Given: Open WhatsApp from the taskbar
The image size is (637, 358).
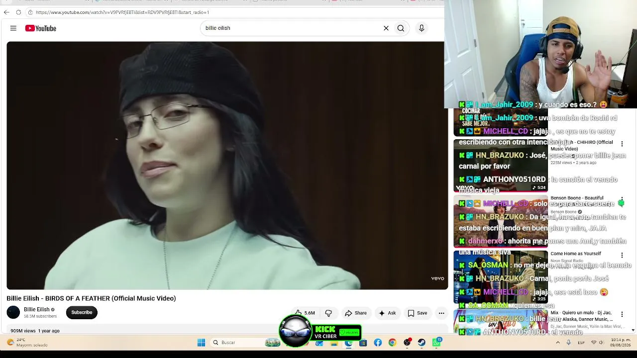Looking at the screenshot, I should [436, 343].
